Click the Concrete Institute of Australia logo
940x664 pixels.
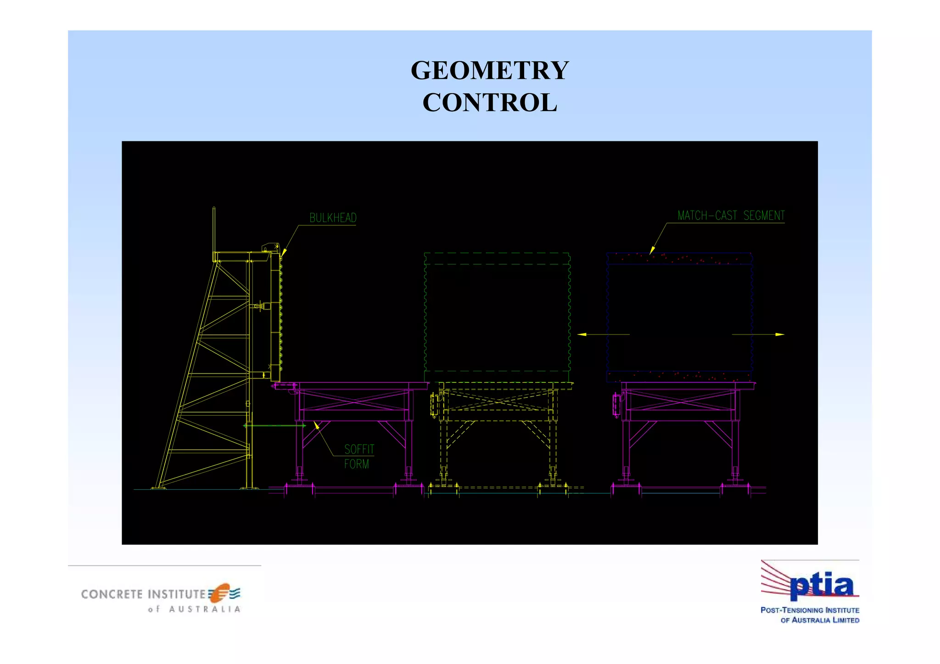click(161, 598)
